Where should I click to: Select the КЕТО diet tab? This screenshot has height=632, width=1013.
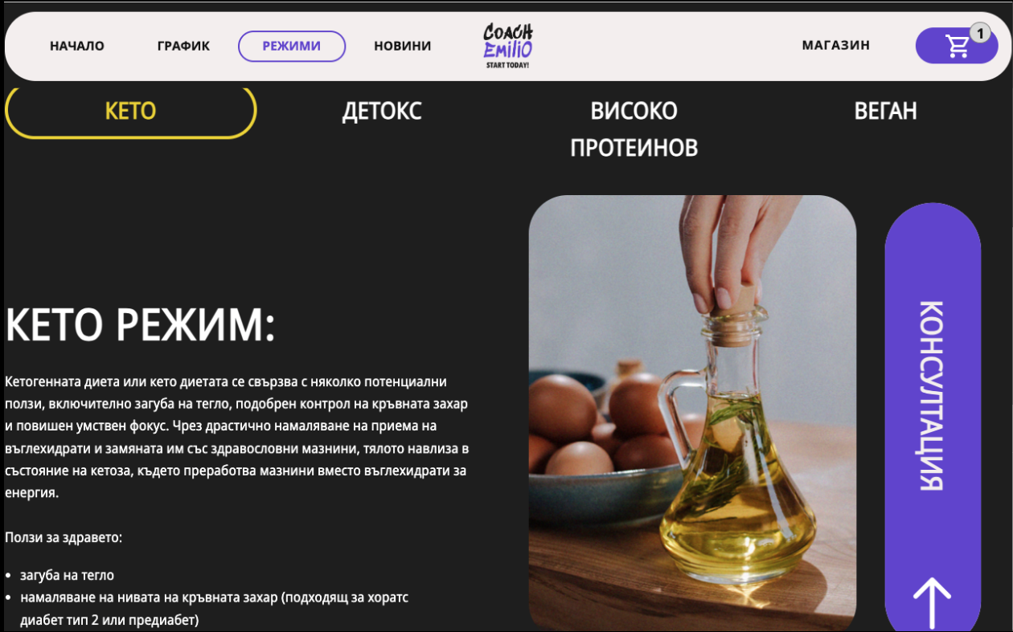(x=130, y=111)
